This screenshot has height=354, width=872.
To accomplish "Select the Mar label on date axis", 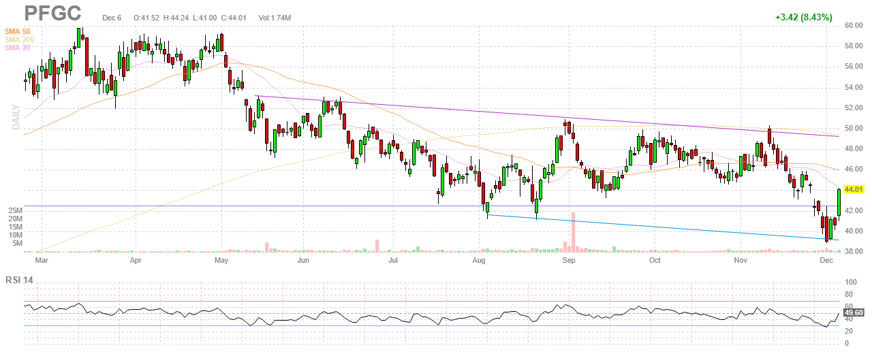I will (x=42, y=260).
